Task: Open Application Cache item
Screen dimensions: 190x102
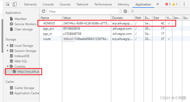Action: (27, 93)
